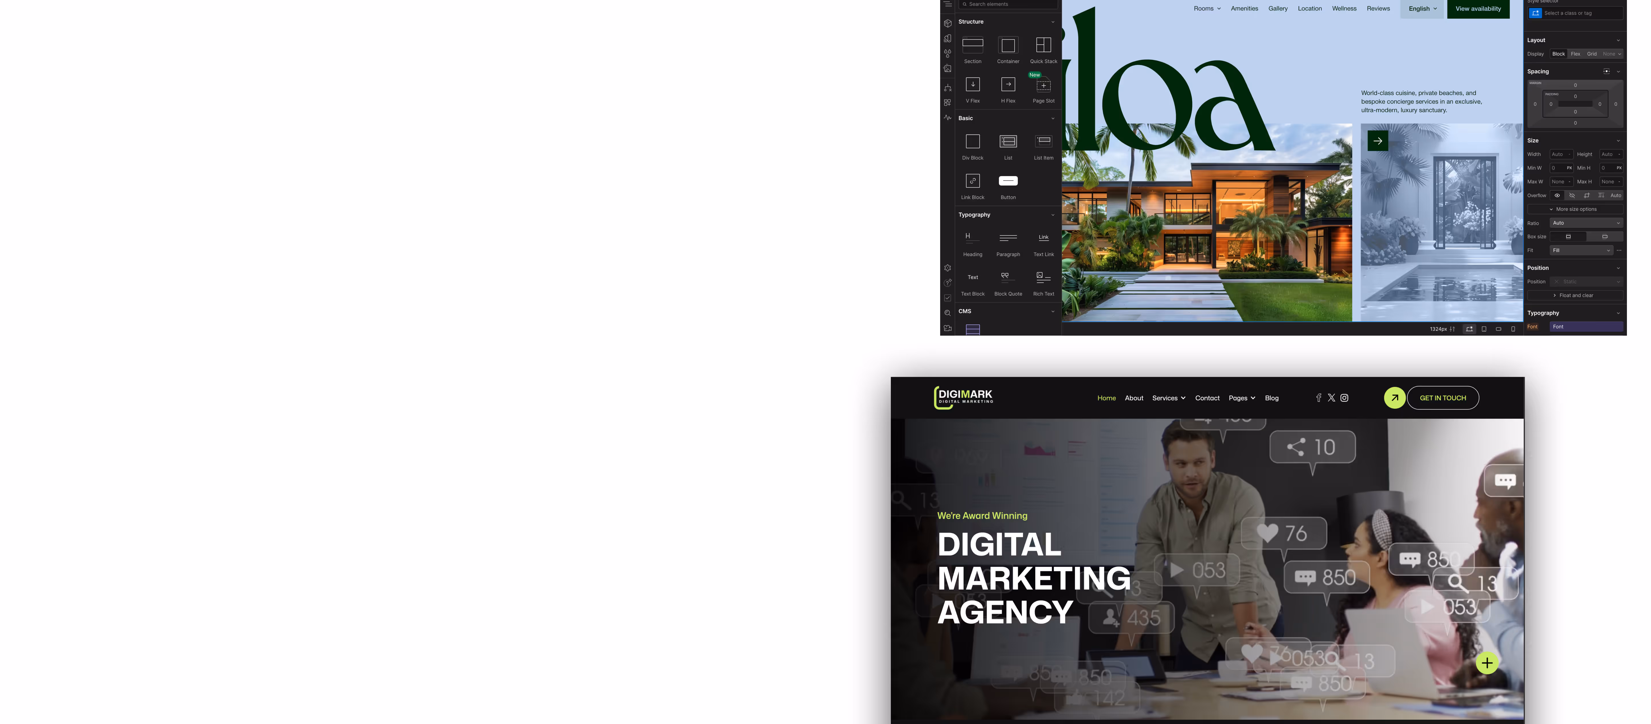
Task: Open the Assets image icon in sidebar
Action: click(x=947, y=68)
